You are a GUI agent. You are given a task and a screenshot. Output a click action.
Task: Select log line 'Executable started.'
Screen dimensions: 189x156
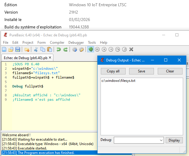(x=24, y=148)
